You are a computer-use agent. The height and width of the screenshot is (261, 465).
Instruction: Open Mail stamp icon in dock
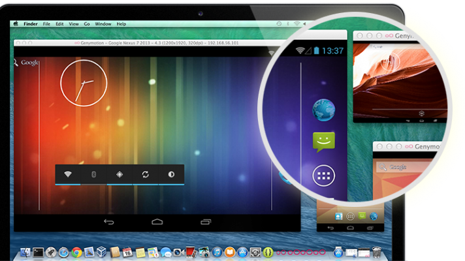89,252
